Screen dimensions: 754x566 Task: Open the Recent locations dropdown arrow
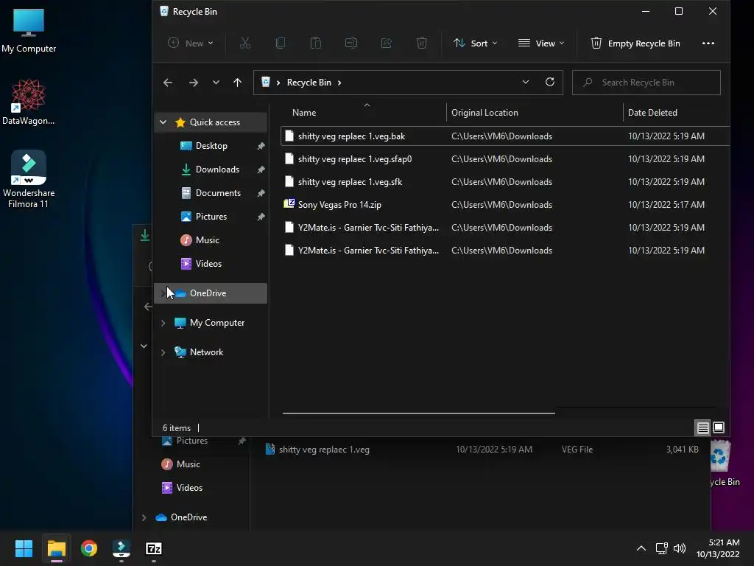(216, 83)
